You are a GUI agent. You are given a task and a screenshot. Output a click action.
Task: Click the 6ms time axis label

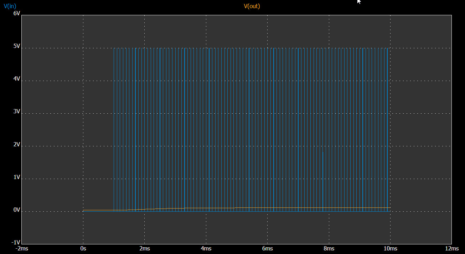click(x=268, y=249)
